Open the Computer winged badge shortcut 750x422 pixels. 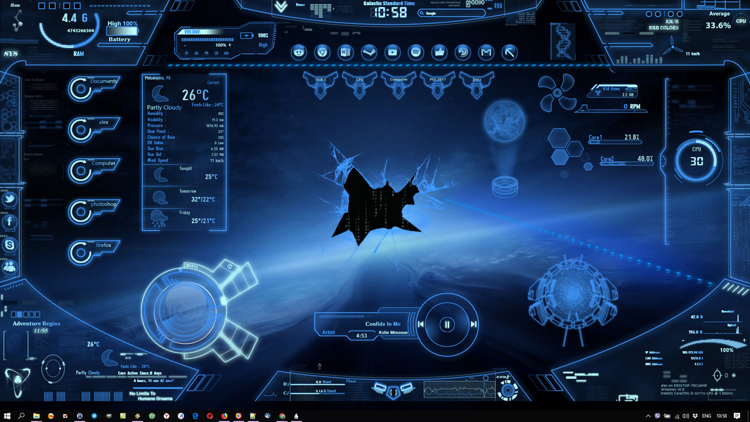[399, 84]
